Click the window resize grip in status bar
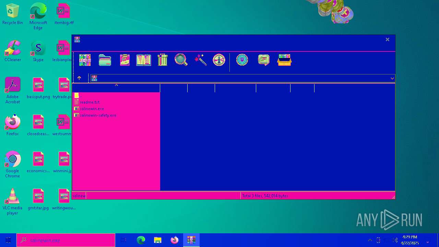The image size is (439, 247). (x=393, y=197)
